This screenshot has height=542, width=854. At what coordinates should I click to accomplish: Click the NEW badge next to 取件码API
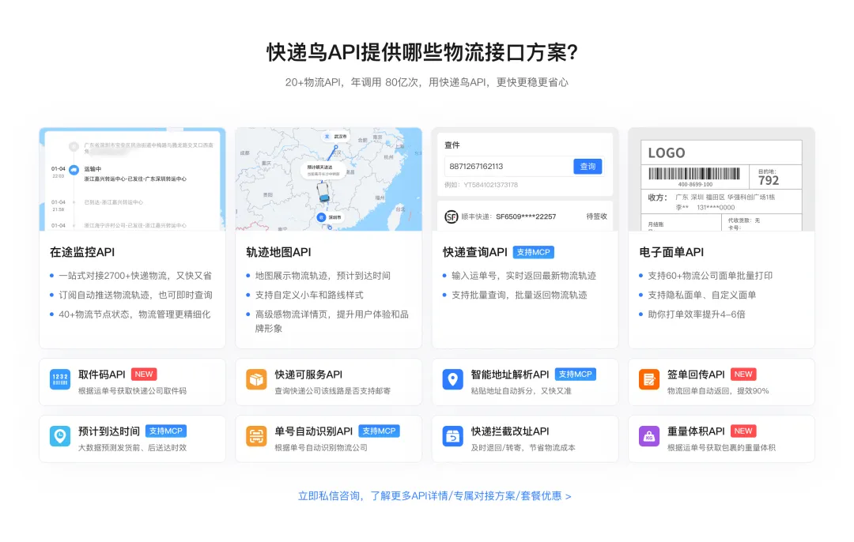click(x=144, y=375)
